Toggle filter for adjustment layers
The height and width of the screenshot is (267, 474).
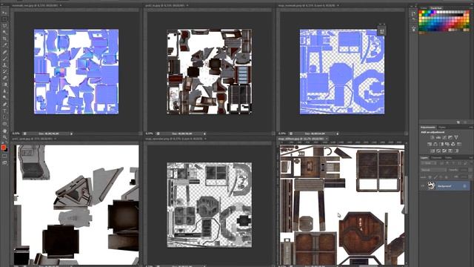[447, 163]
